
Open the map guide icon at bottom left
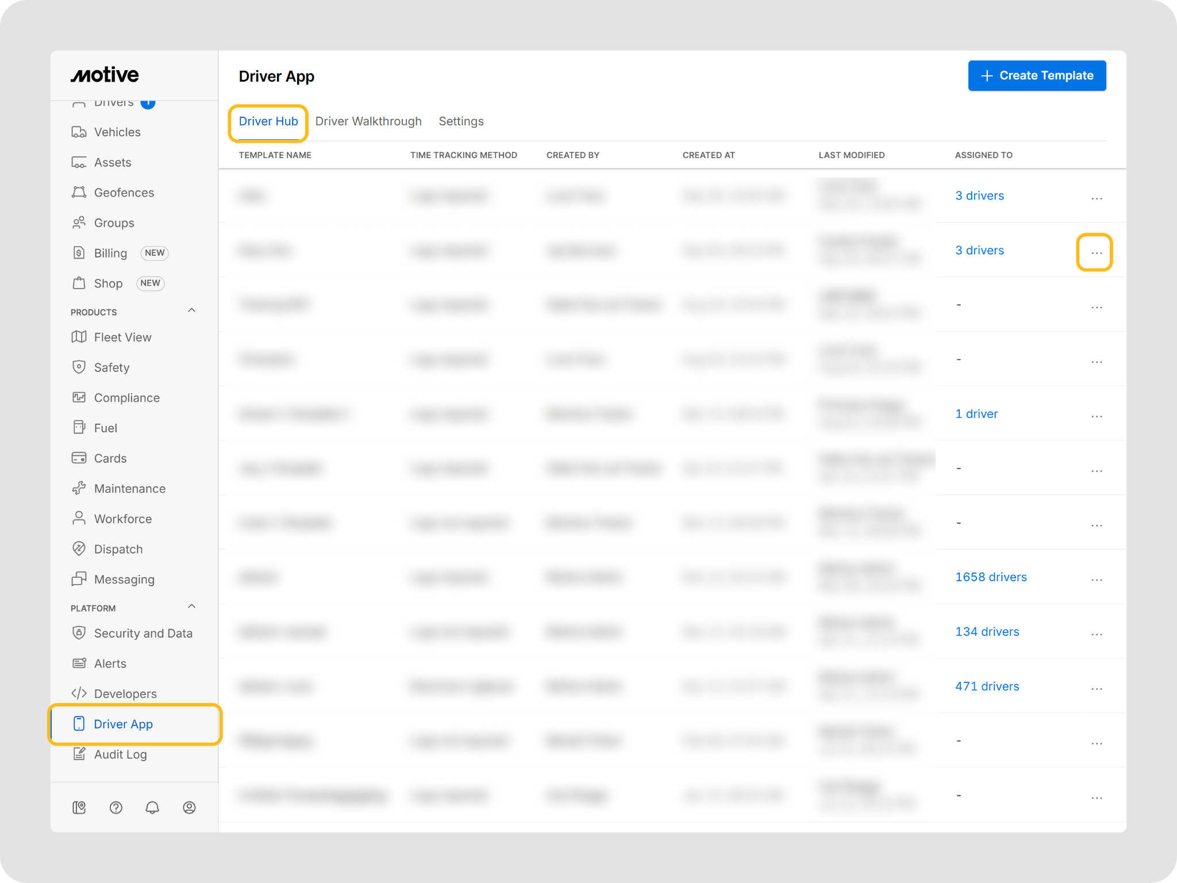(79, 808)
